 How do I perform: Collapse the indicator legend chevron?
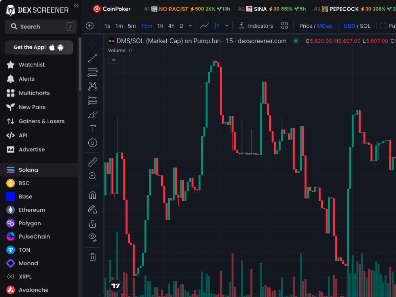coord(114,60)
